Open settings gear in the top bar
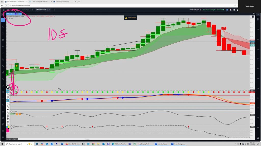The height and width of the screenshot is (146, 261). click(234, 10)
